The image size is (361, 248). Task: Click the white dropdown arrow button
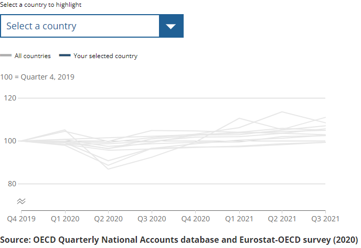(171, 26)
